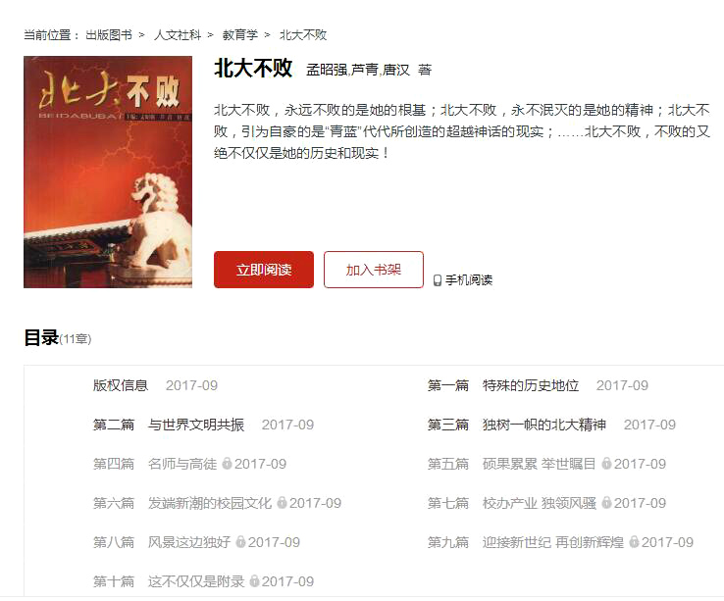Open 教育学 breadcrumb link
Screen dimensions: 724x601
click(x=240, y=35)
